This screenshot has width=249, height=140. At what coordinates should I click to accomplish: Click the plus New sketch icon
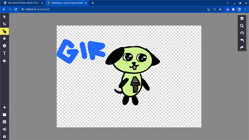[x=4, y=107]
